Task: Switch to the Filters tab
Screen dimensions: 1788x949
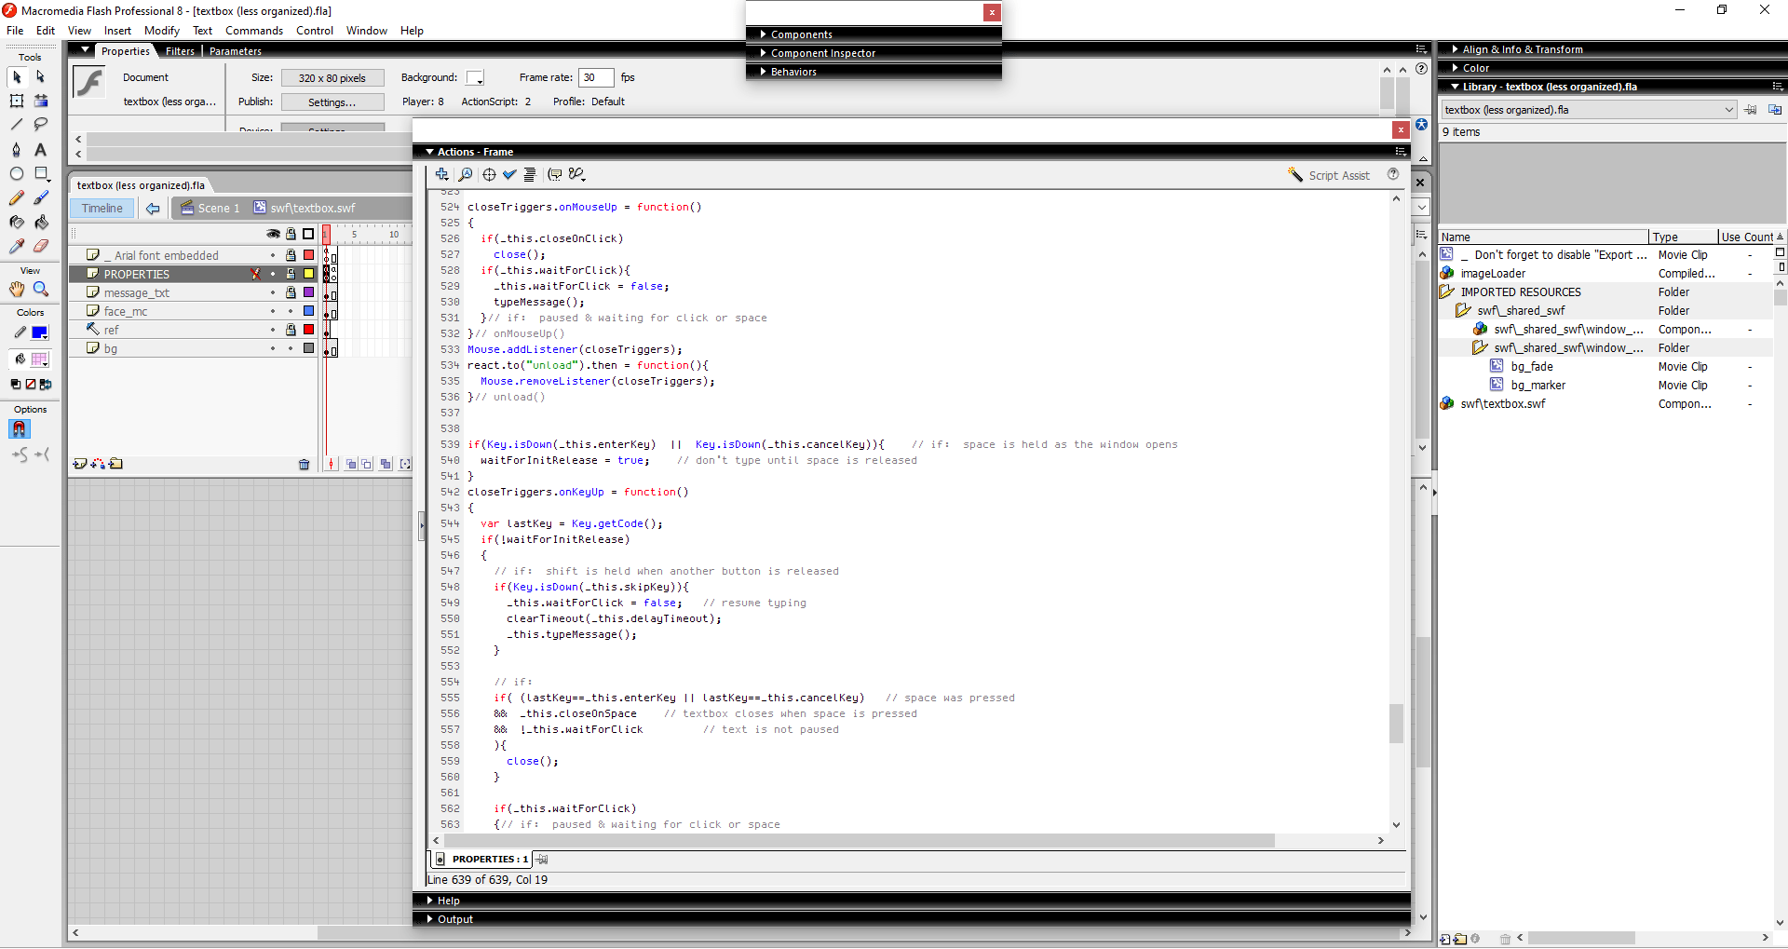Action: click(x=180, y=51)
